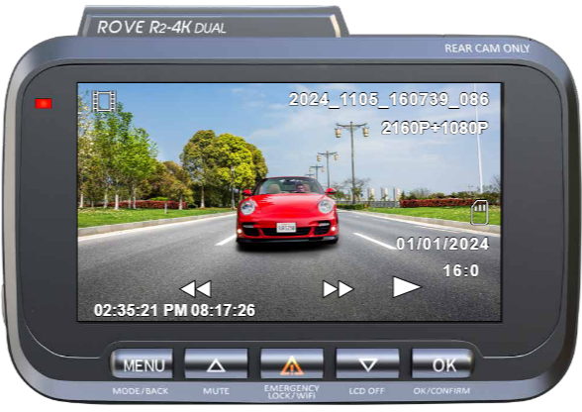The width and height of the screenshot is (582, 412).
Task: Fast-forward with the double right arrows
Action: (x=338, y=288)
